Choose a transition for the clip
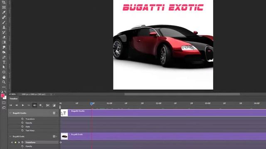The image size is (266, 149). click(x=54, y=105)
